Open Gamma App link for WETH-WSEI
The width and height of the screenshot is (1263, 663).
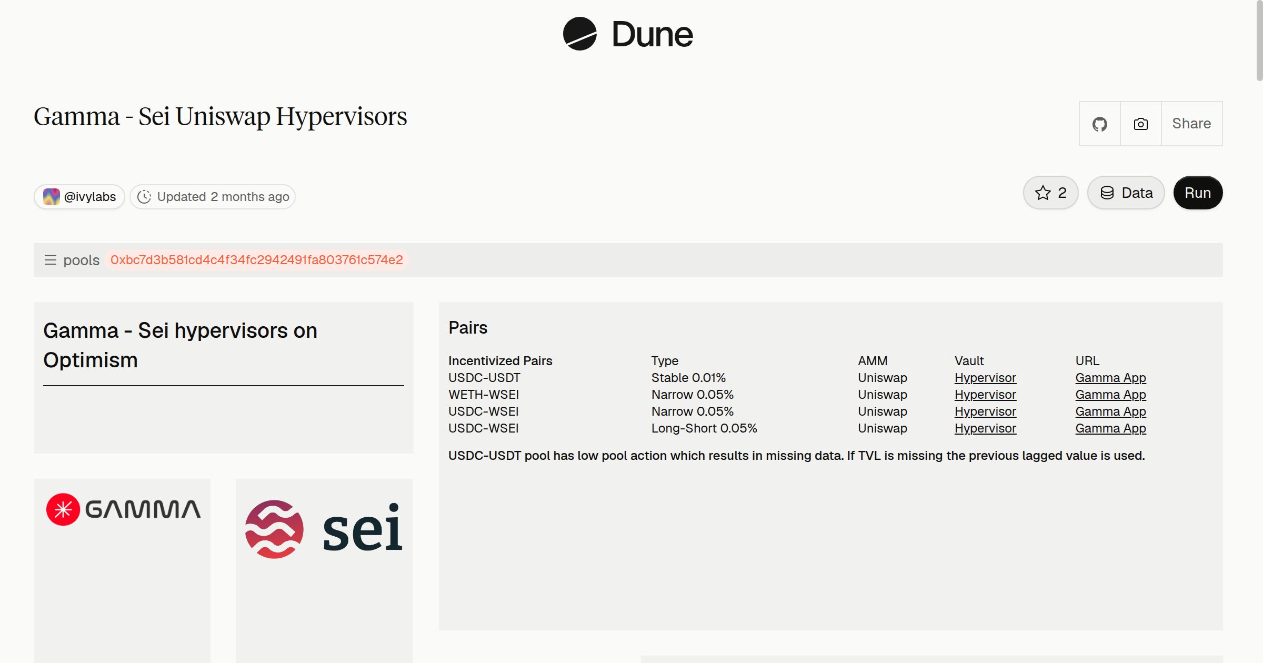point(1110,395)
